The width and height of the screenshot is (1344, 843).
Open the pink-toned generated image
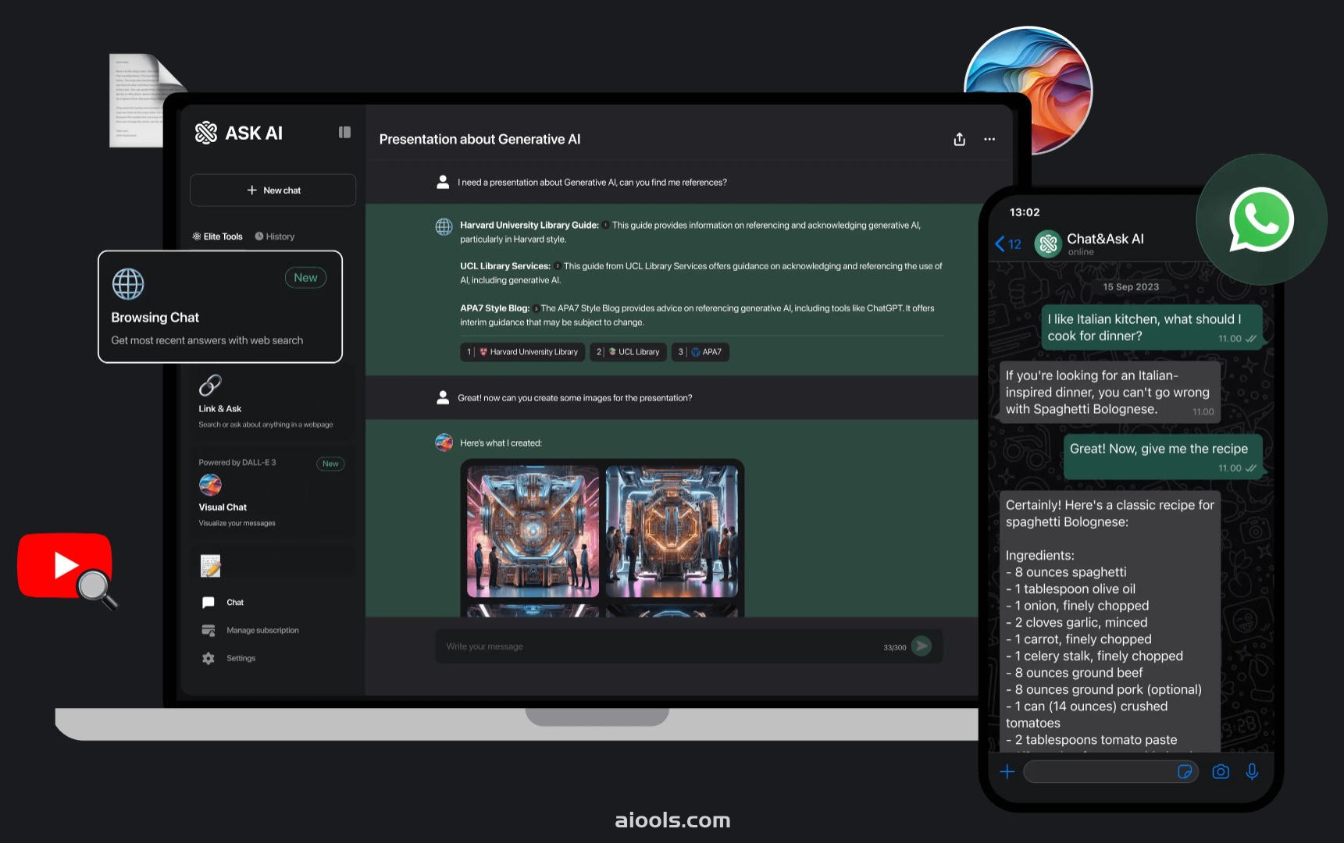coord(533,532)
